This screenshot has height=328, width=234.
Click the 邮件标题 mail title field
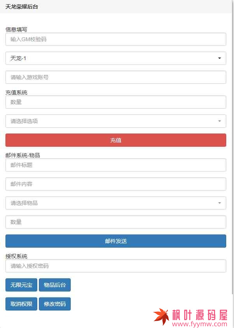click(115, 165)
